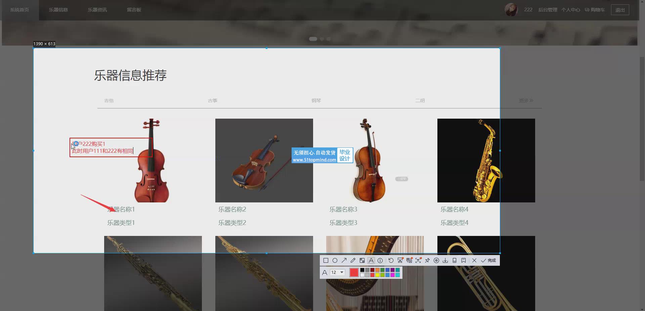Click the 乐器名称2 title text
The height and width of the screenshot is (311, 645).
pos(232,209)
